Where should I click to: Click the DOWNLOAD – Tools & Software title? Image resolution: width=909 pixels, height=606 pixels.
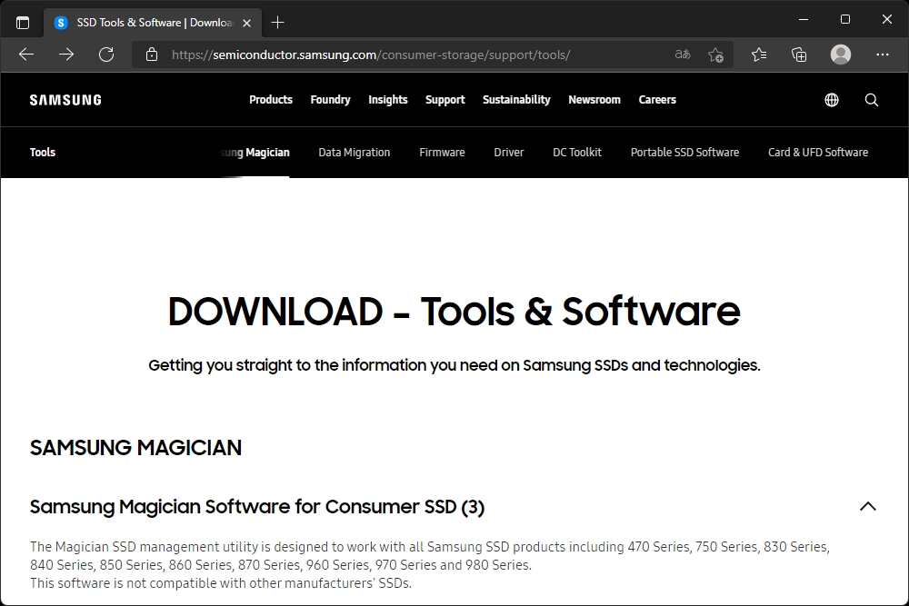pyautogui.click(x=454, y=311)
